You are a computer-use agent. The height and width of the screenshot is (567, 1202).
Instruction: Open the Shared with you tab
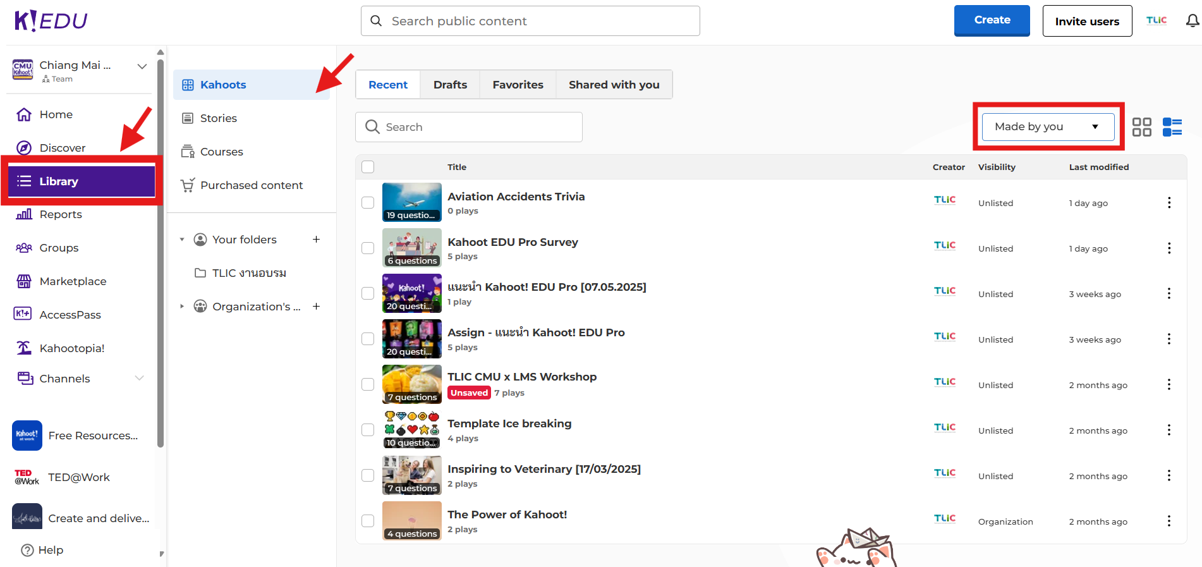(614, 85)
